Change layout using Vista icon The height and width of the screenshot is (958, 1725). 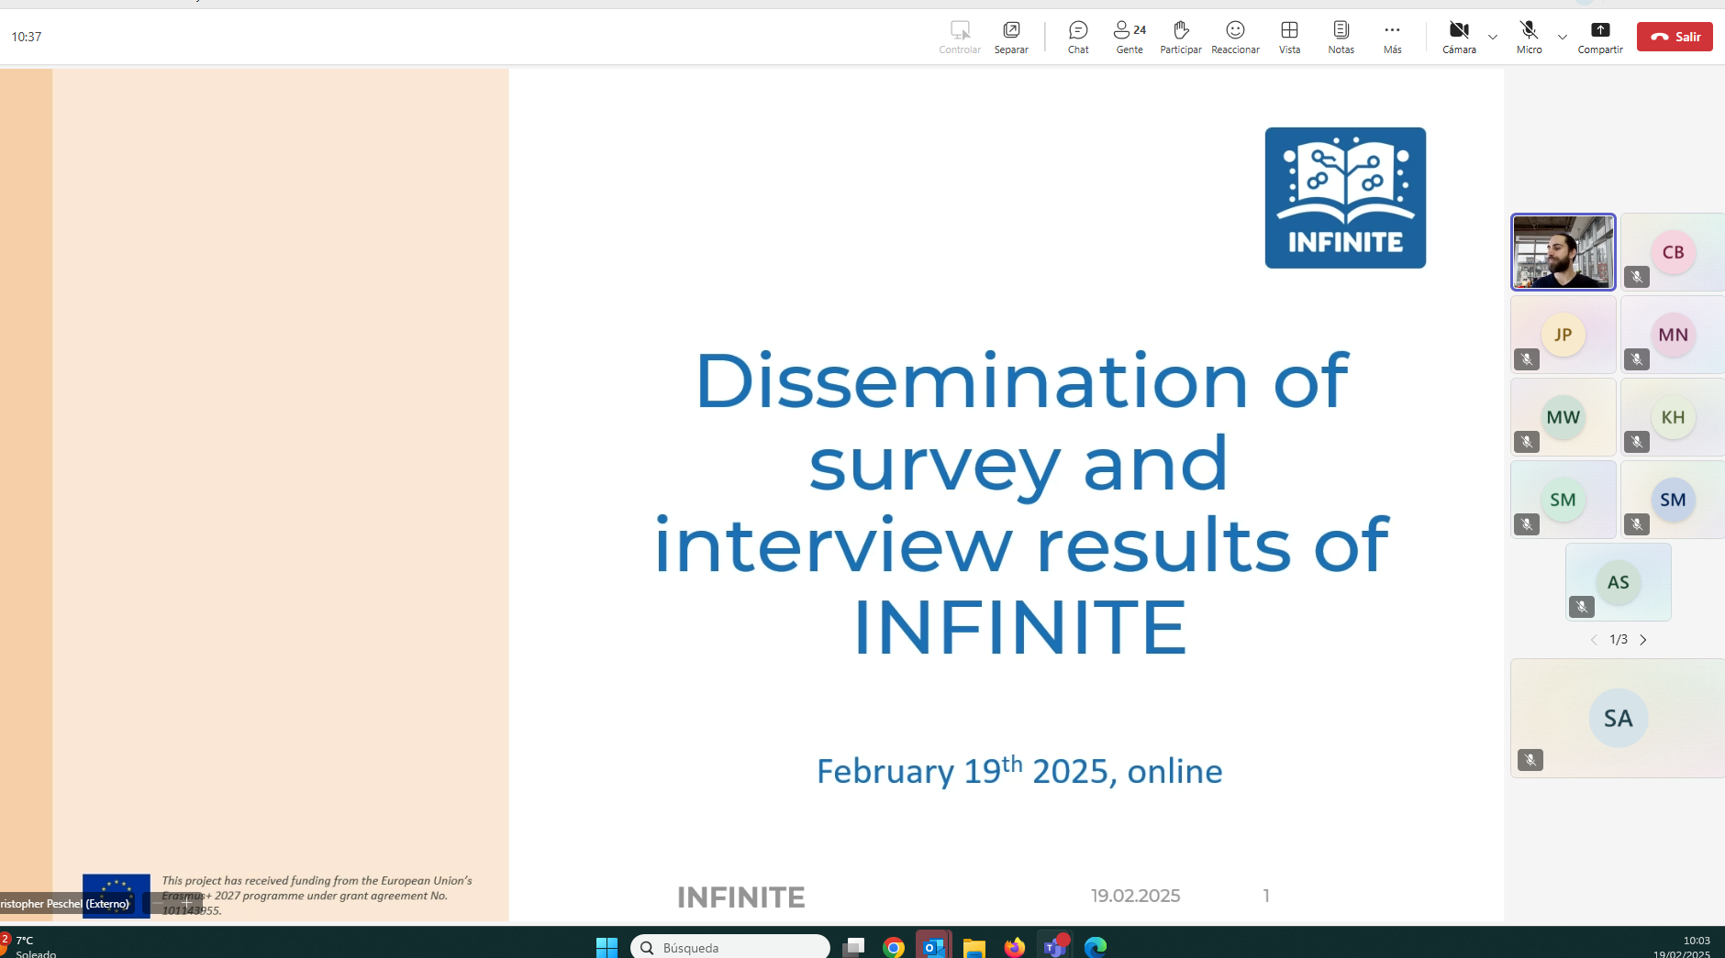[1289, 37]
